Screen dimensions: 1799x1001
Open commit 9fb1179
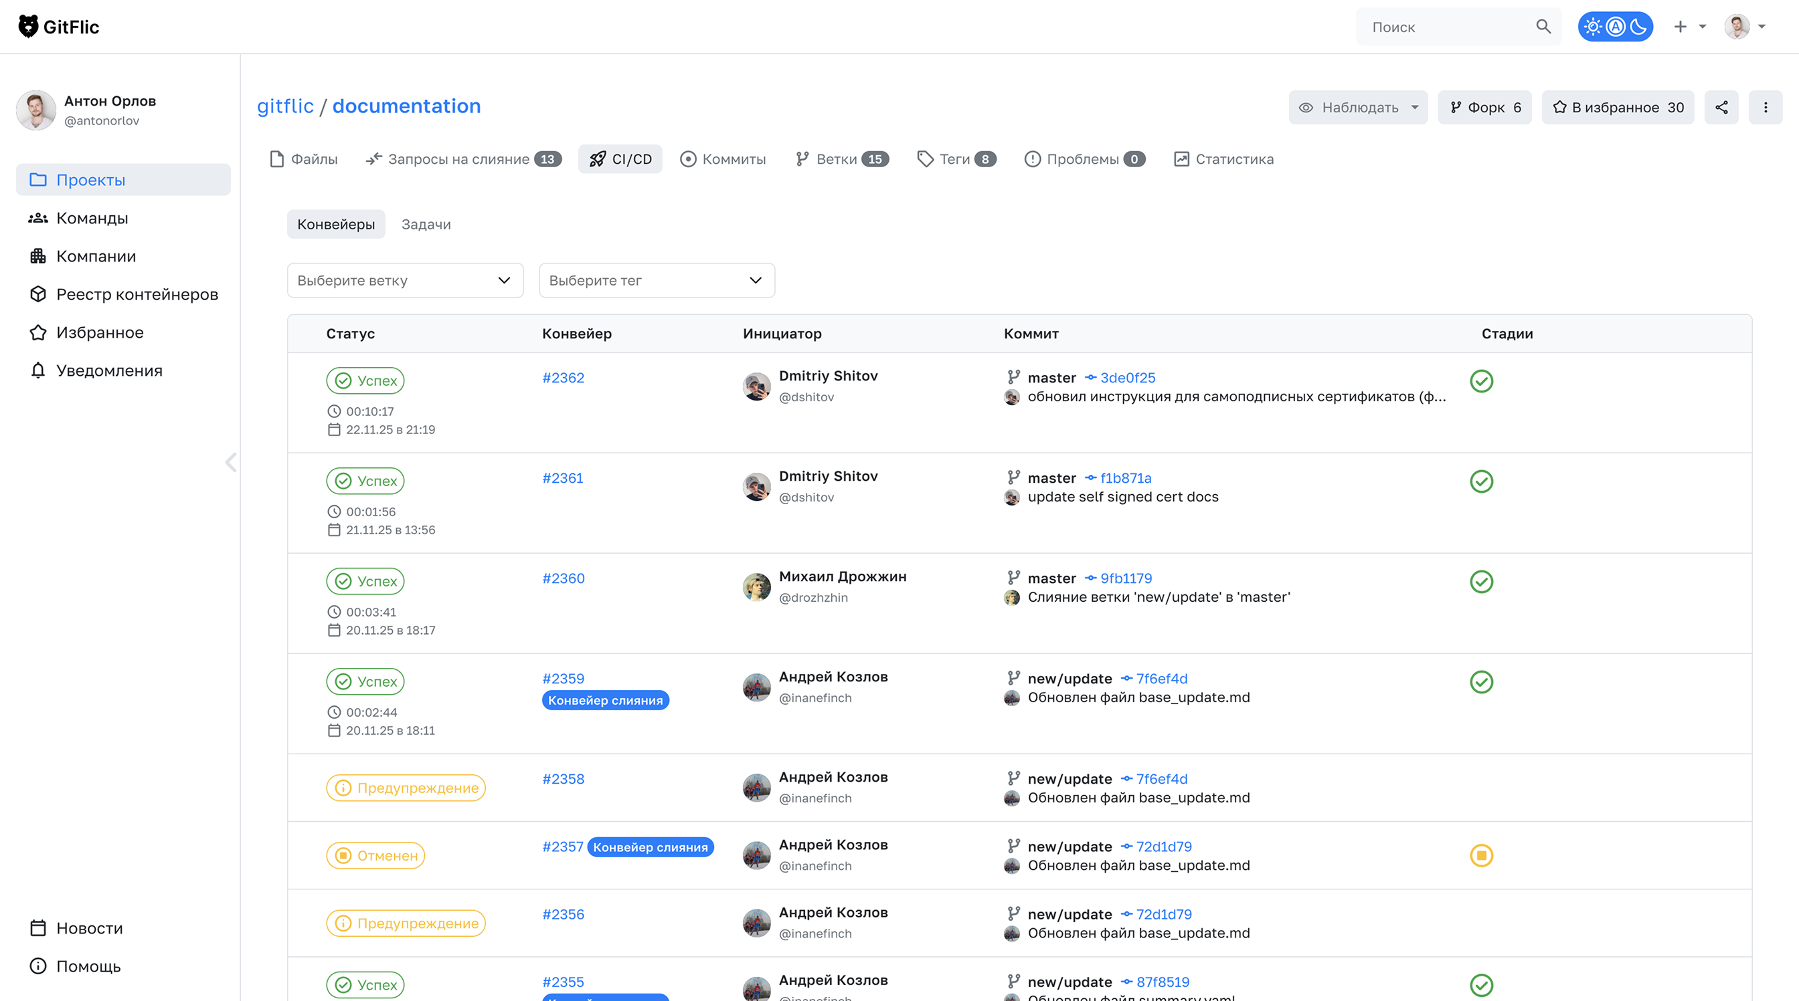pos(1126,578)
